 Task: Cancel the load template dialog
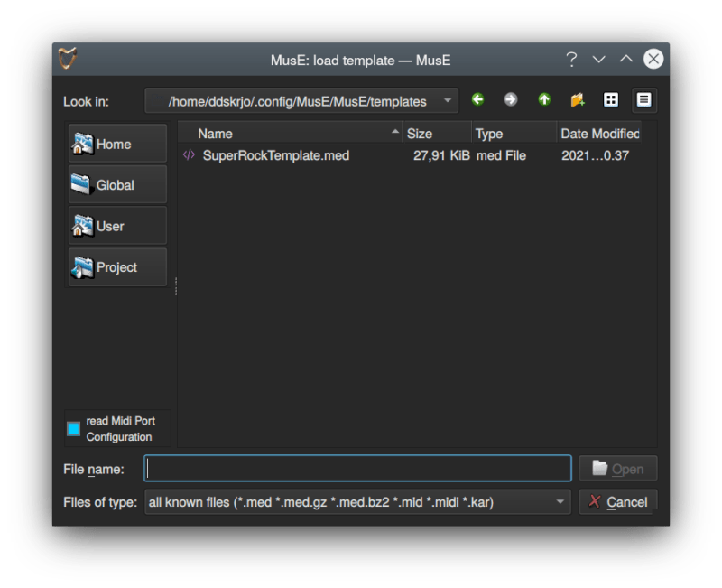617,501
